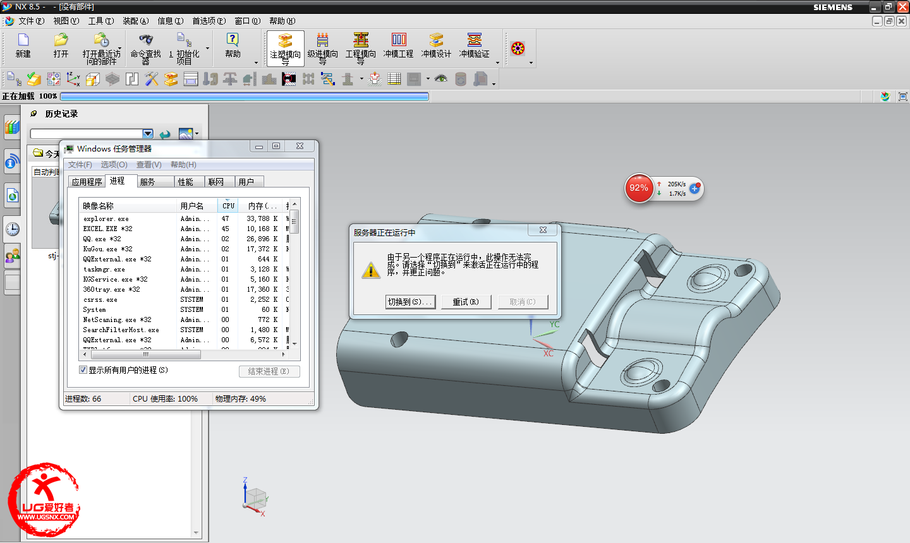Open a file with the 打开 icon
Image resolution: width=910 pixels, height=543 pixels.
[x=61, y=47]
